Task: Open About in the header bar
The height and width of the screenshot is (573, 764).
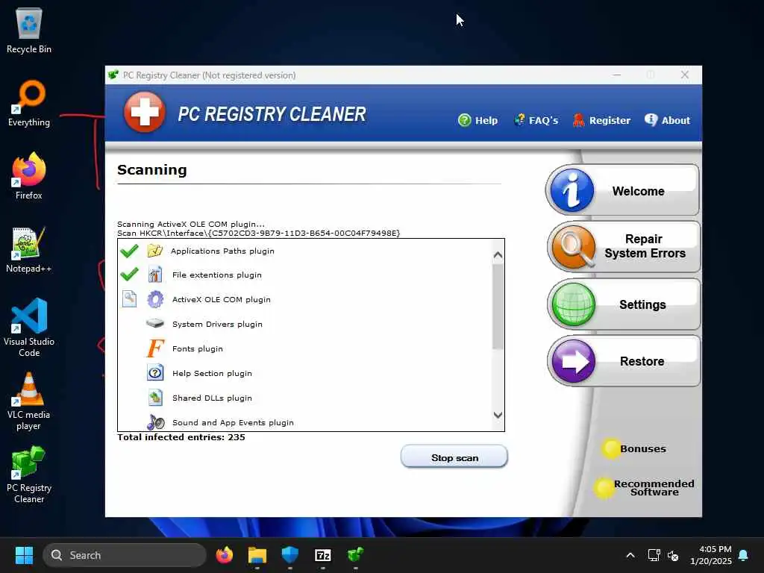Action: pos(667,120)
